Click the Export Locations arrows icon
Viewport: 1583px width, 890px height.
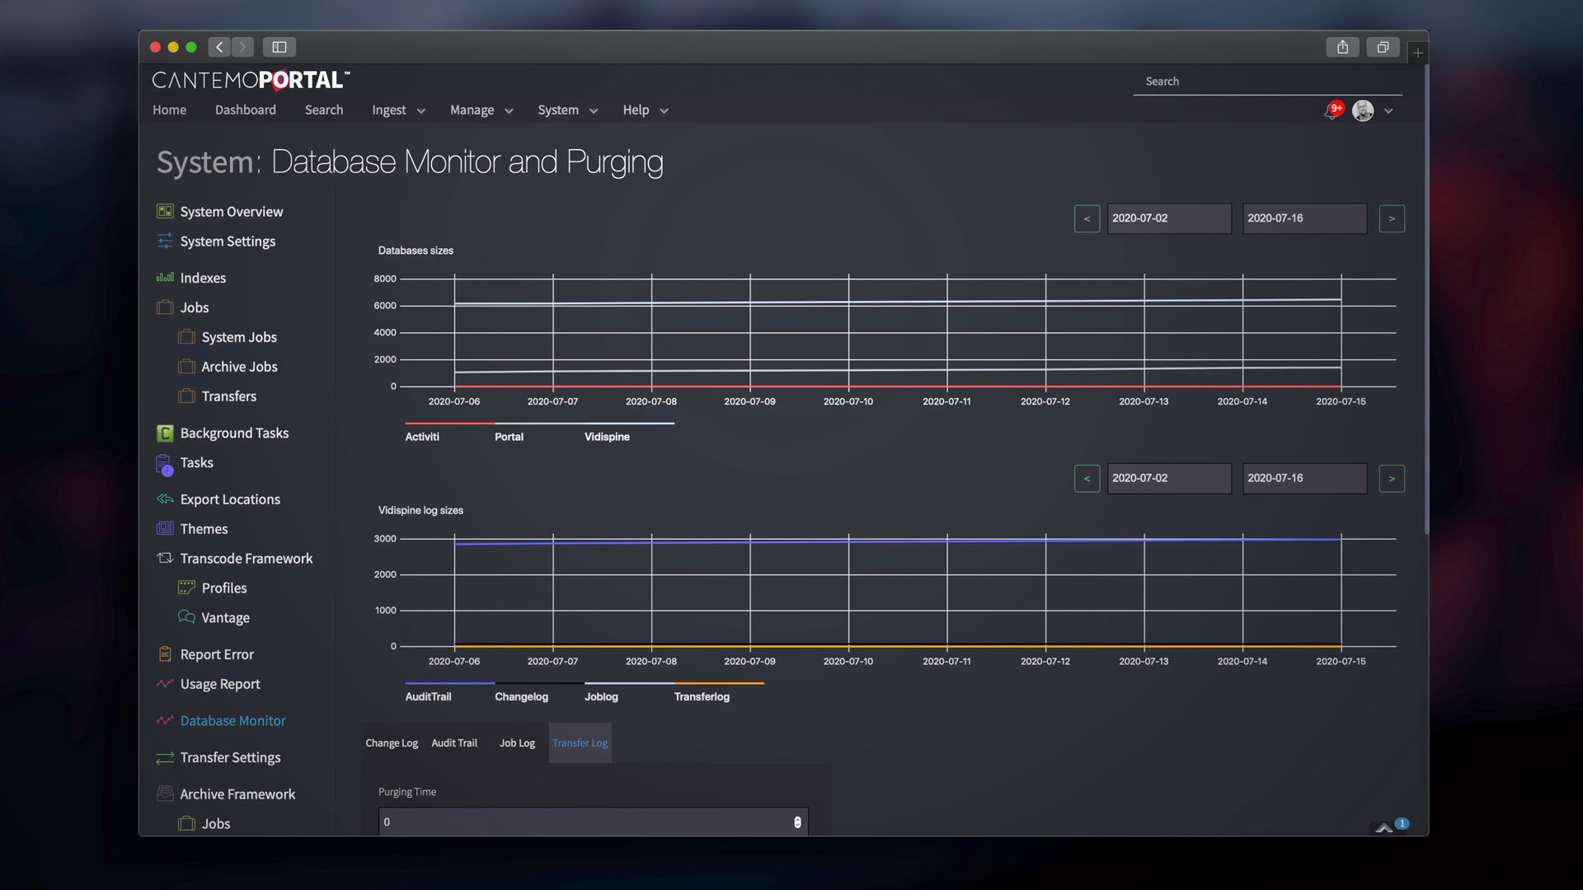(165, 499)
